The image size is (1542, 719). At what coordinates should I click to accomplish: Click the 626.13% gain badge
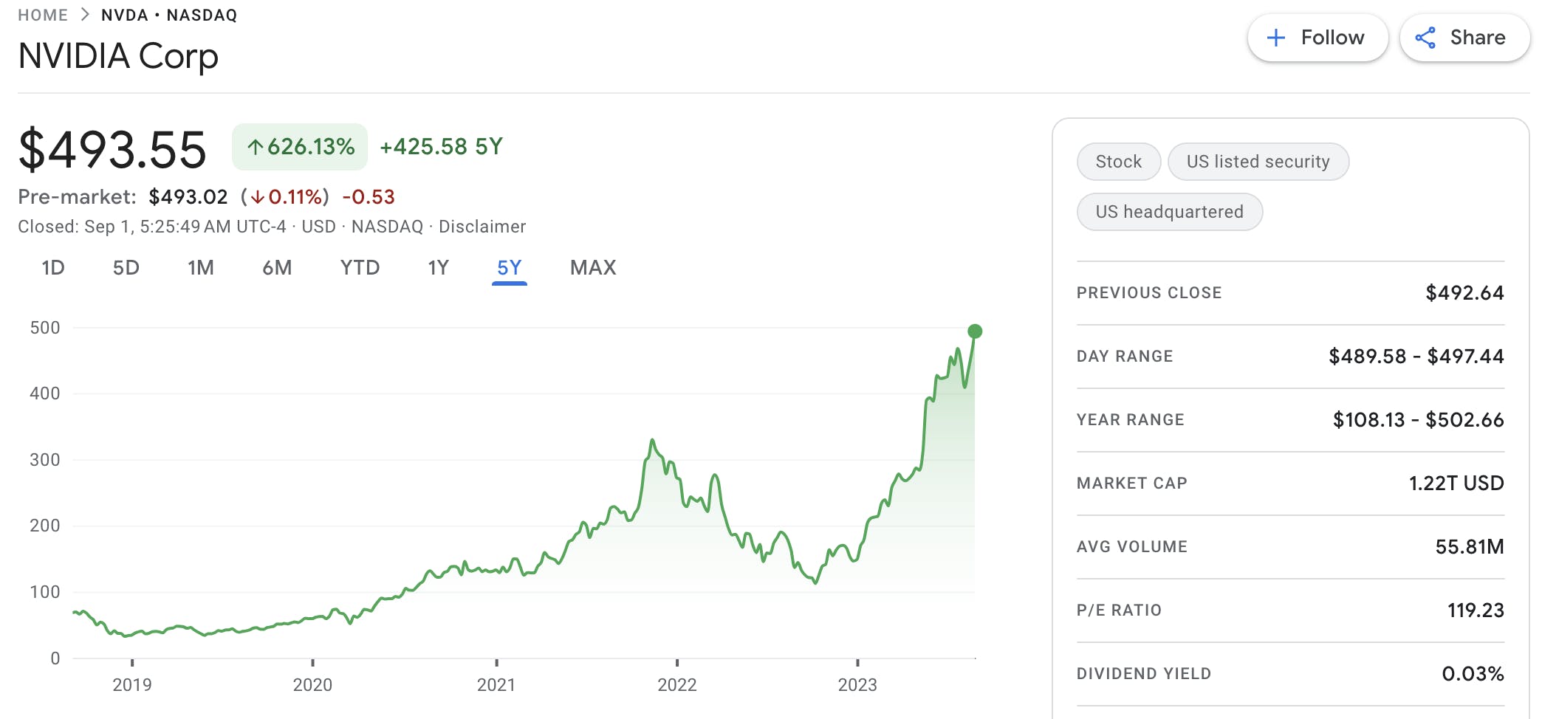[300, 147]
